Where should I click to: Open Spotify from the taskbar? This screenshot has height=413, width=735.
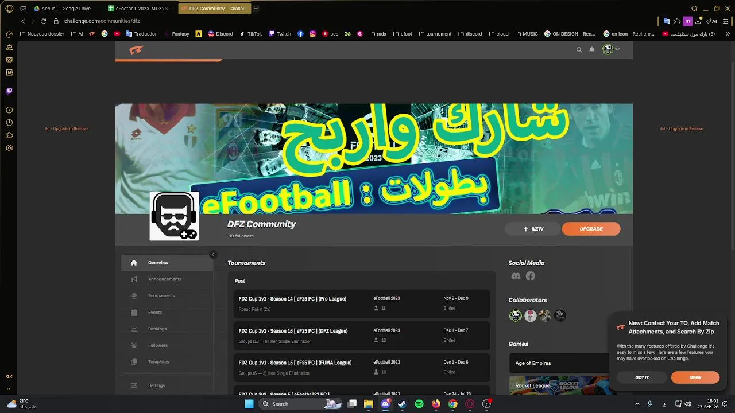coord(419,404)
